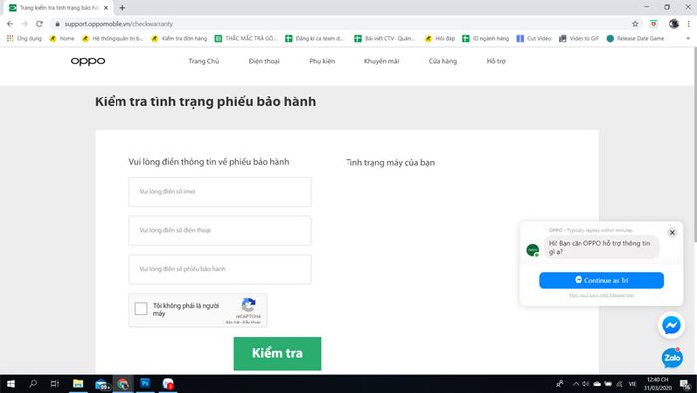697x393 pixels.
Task: Close the OPPO chat popup
Action: pyautogui.click(x=672, y=232)
